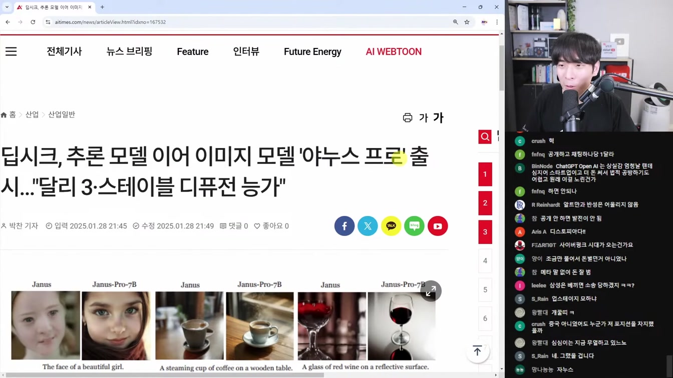Open the Chrome three-dot menu
This screenshot has height=378, width=673.
coord(497,22)
